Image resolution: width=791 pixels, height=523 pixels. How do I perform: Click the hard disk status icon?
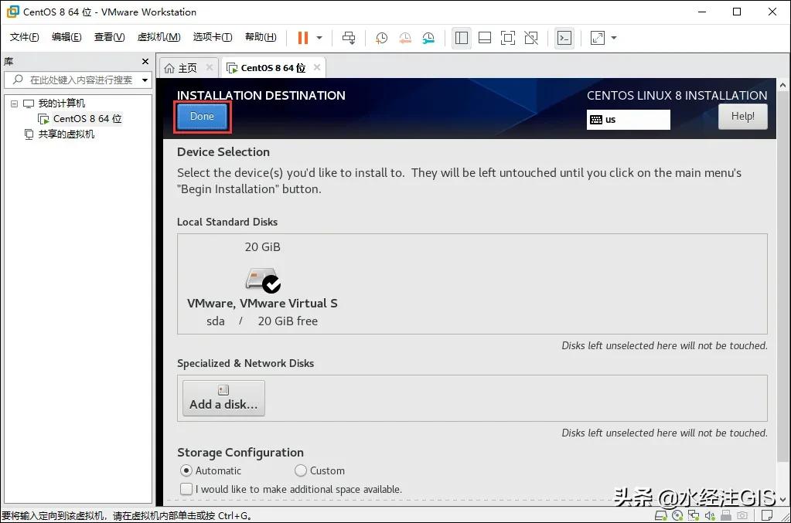(x=661, y=515)
